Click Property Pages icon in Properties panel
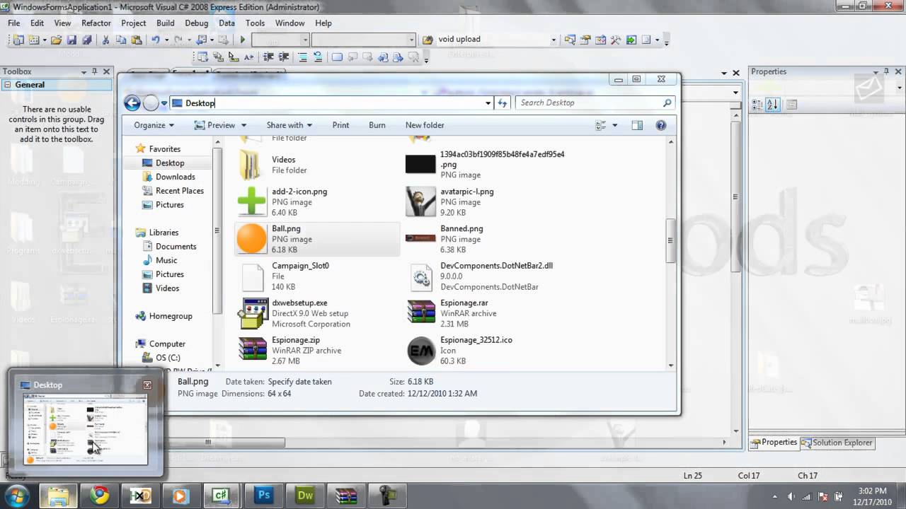This screenshot has width=906, height=509. tap(791, 105)
